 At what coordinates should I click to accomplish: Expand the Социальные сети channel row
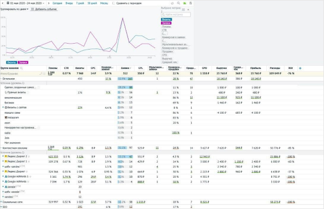click(x=1, y=202)
